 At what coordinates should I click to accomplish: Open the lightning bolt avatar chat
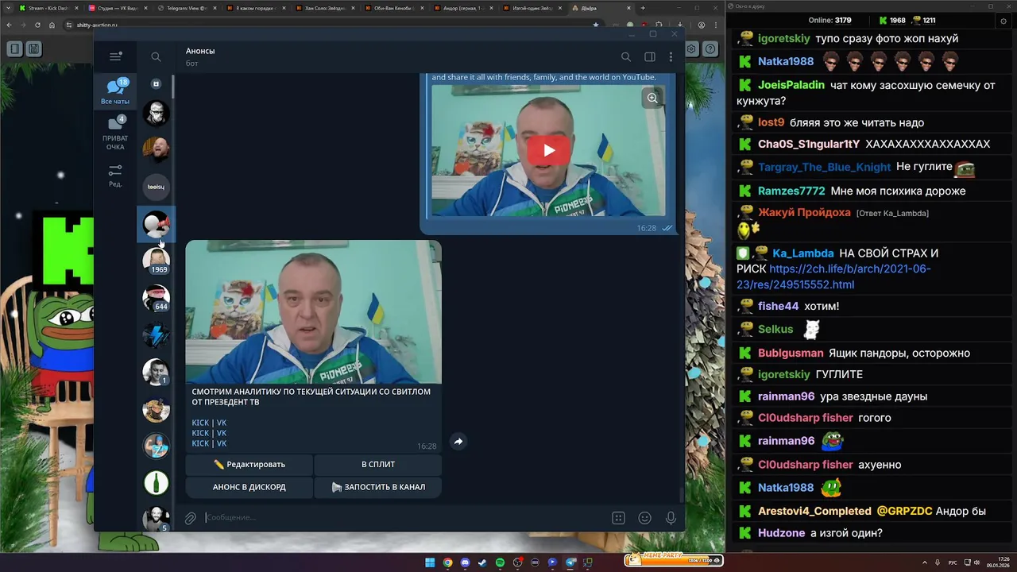156,334
